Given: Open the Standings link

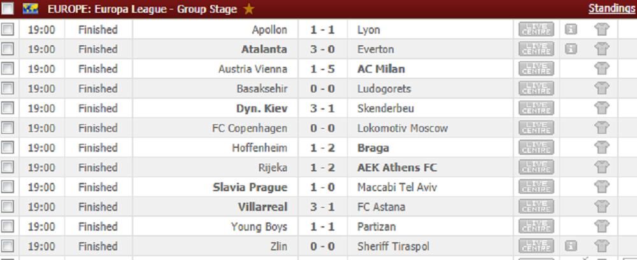Looking at the screenshot, I should pyautogui.click(x=612, y=8).
